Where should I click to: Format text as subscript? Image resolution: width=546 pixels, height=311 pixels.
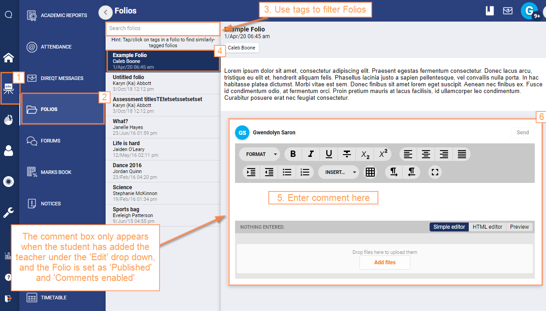[364, 154]
